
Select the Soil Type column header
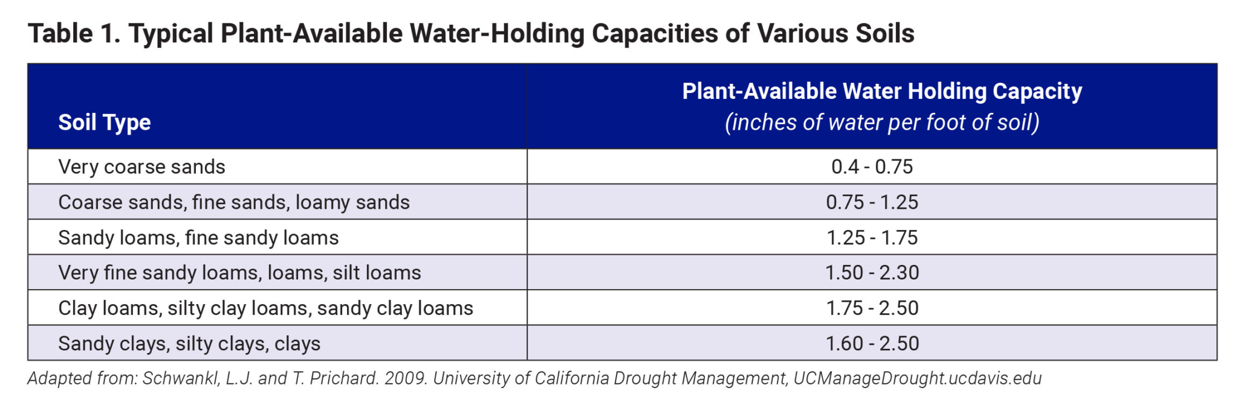105,123
